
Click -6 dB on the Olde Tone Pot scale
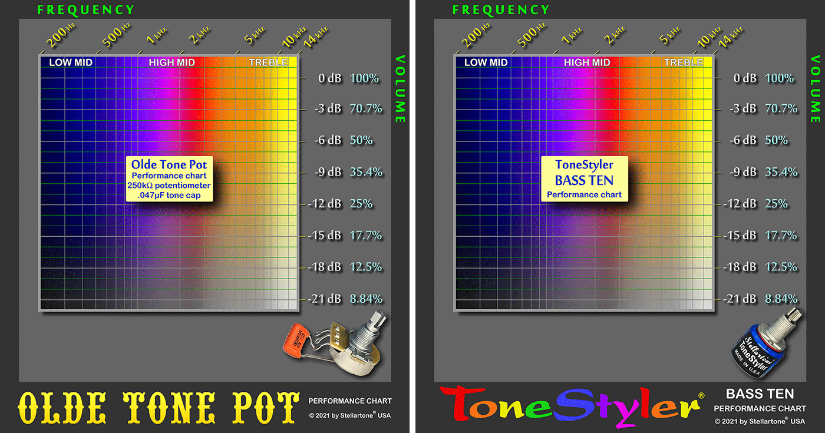tap(328, 140)
